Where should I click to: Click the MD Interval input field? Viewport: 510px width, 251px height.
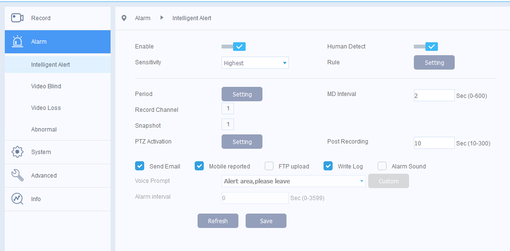[434, 96]
